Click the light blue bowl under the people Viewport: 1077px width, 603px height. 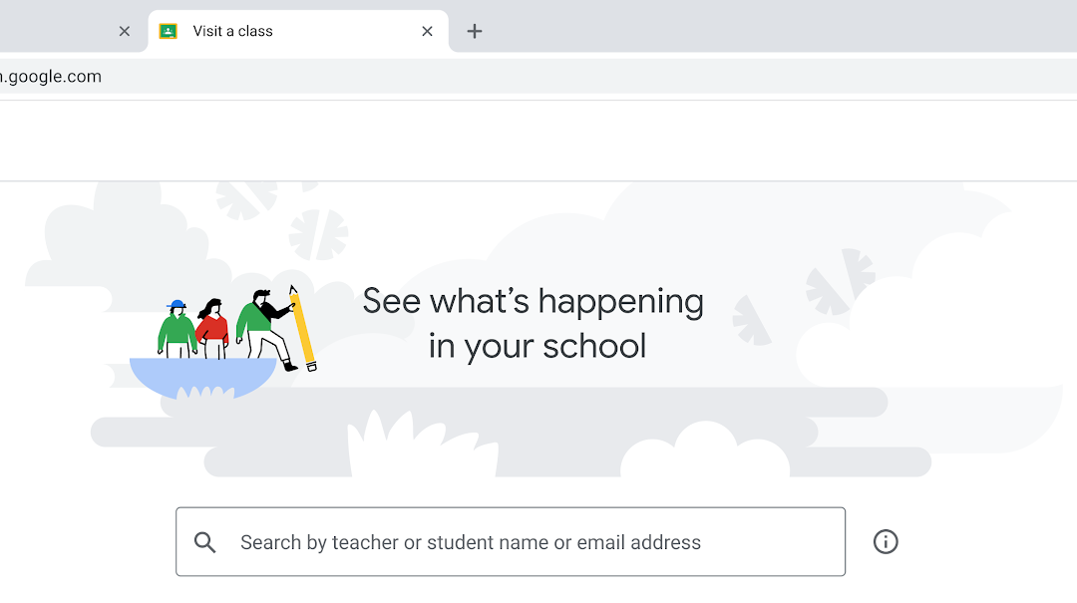click(x=203, y=378)
